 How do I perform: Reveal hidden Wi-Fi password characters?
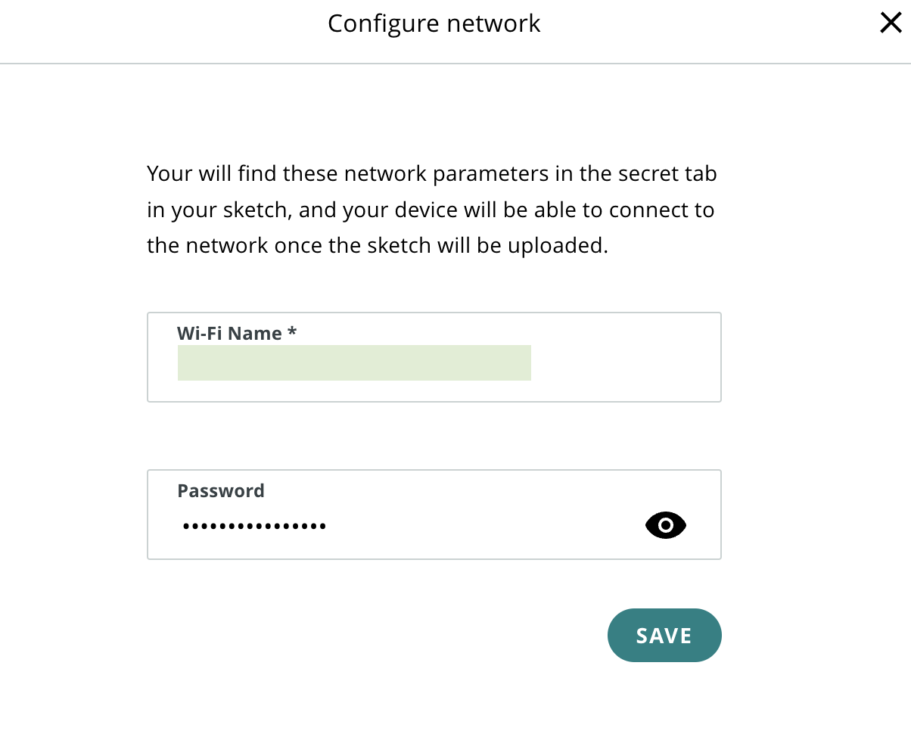tap(666, 525)
